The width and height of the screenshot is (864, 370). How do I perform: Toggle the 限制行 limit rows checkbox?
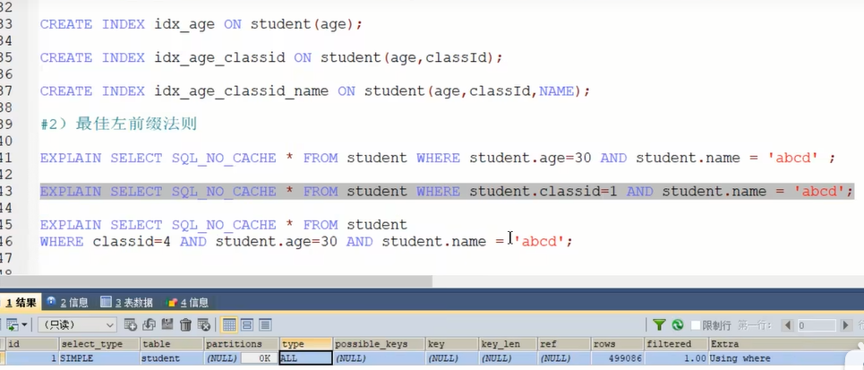click(696, 325)
